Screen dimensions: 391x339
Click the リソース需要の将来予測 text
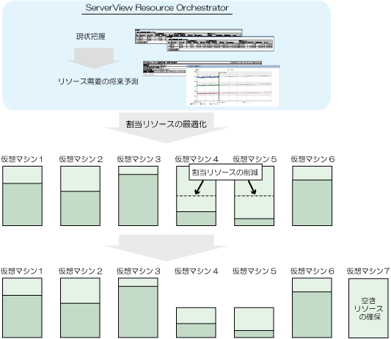coord(98,81)
